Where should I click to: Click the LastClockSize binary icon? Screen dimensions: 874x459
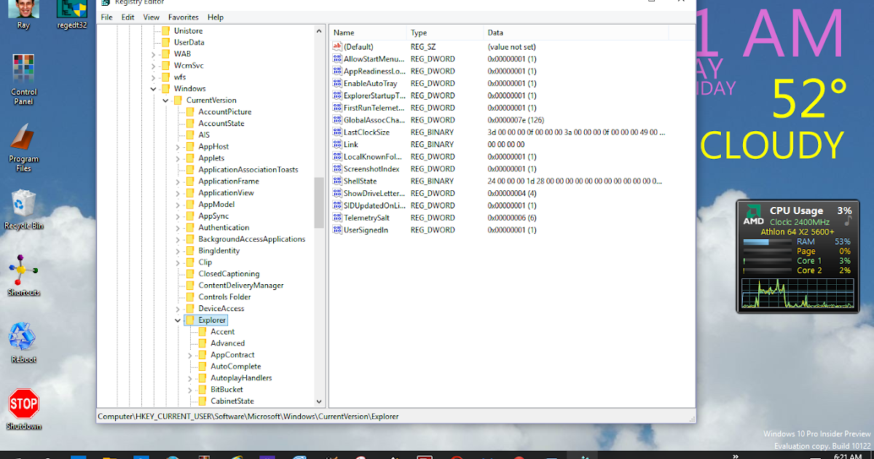(337, 132)
